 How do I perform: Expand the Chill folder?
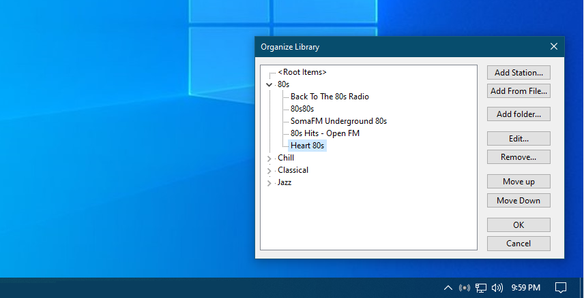coord(269,159)
